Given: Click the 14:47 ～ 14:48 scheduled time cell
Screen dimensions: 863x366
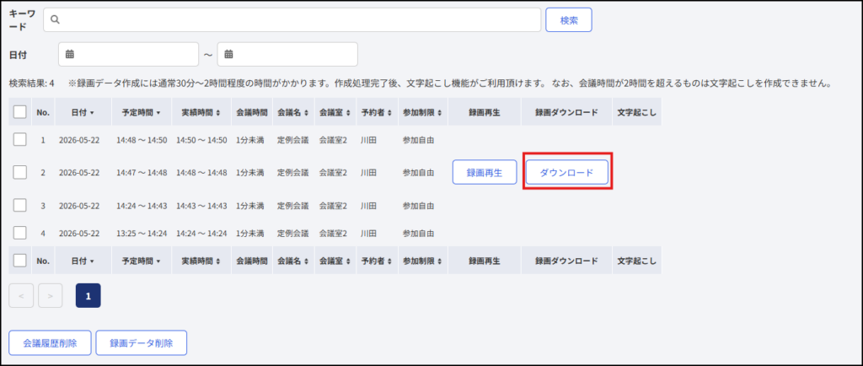Looking at the screenshot, I should (142, 172).
